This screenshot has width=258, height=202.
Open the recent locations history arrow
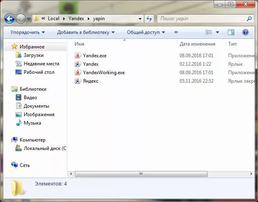click(29, 19)
